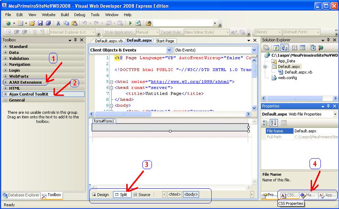Collapse the Default.aspx node in Solution Explorer

click(265, 67)
